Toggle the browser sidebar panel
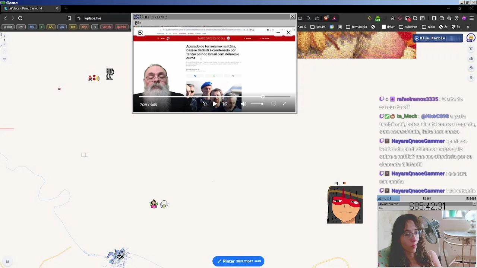This screenshot has height=268, width=477. (x=434, y=18)
